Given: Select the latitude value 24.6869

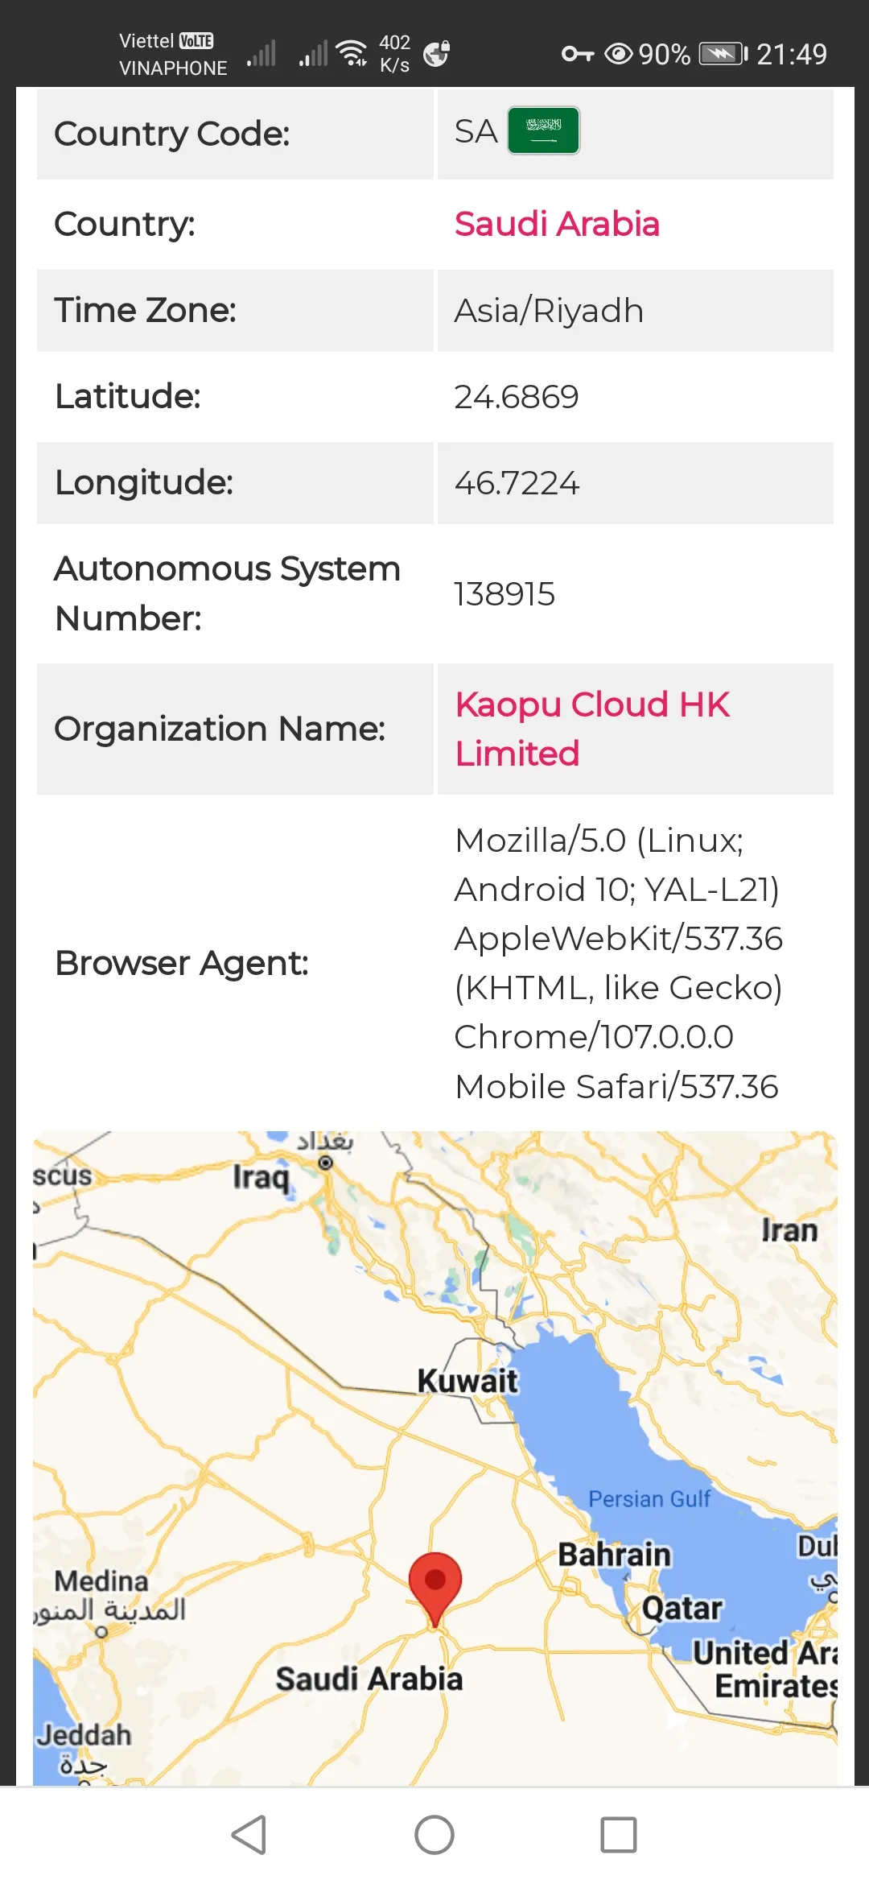Looking at the screenshot, I should (x=517, y=397).
